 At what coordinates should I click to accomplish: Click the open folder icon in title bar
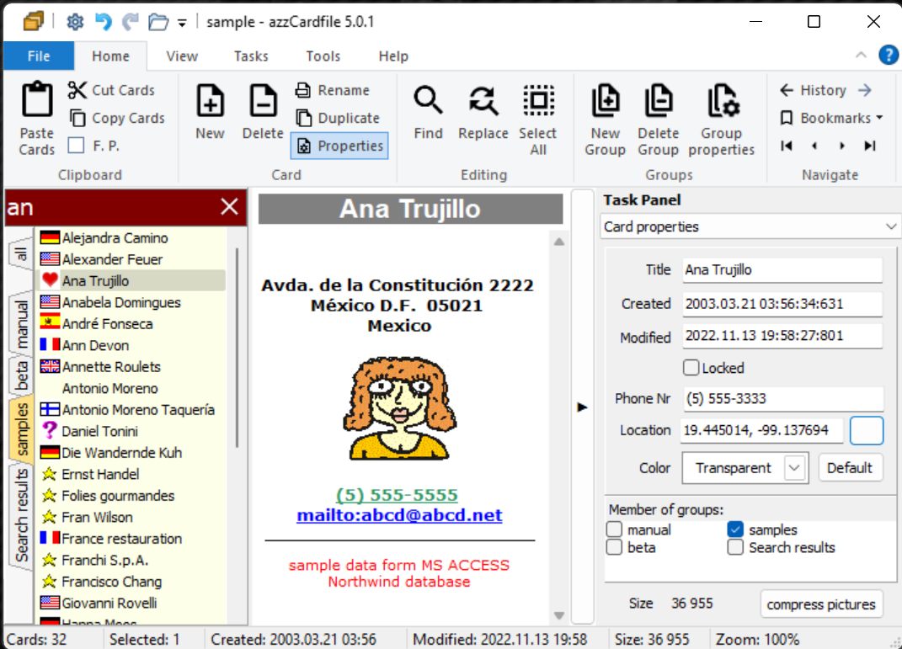tap(158, 22)
